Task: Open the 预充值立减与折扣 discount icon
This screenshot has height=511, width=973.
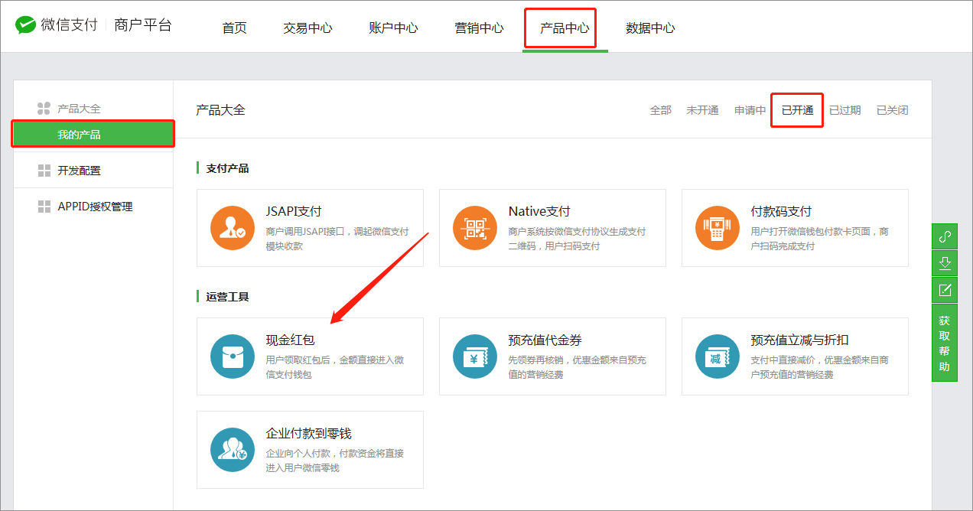Action: [718, 356]
